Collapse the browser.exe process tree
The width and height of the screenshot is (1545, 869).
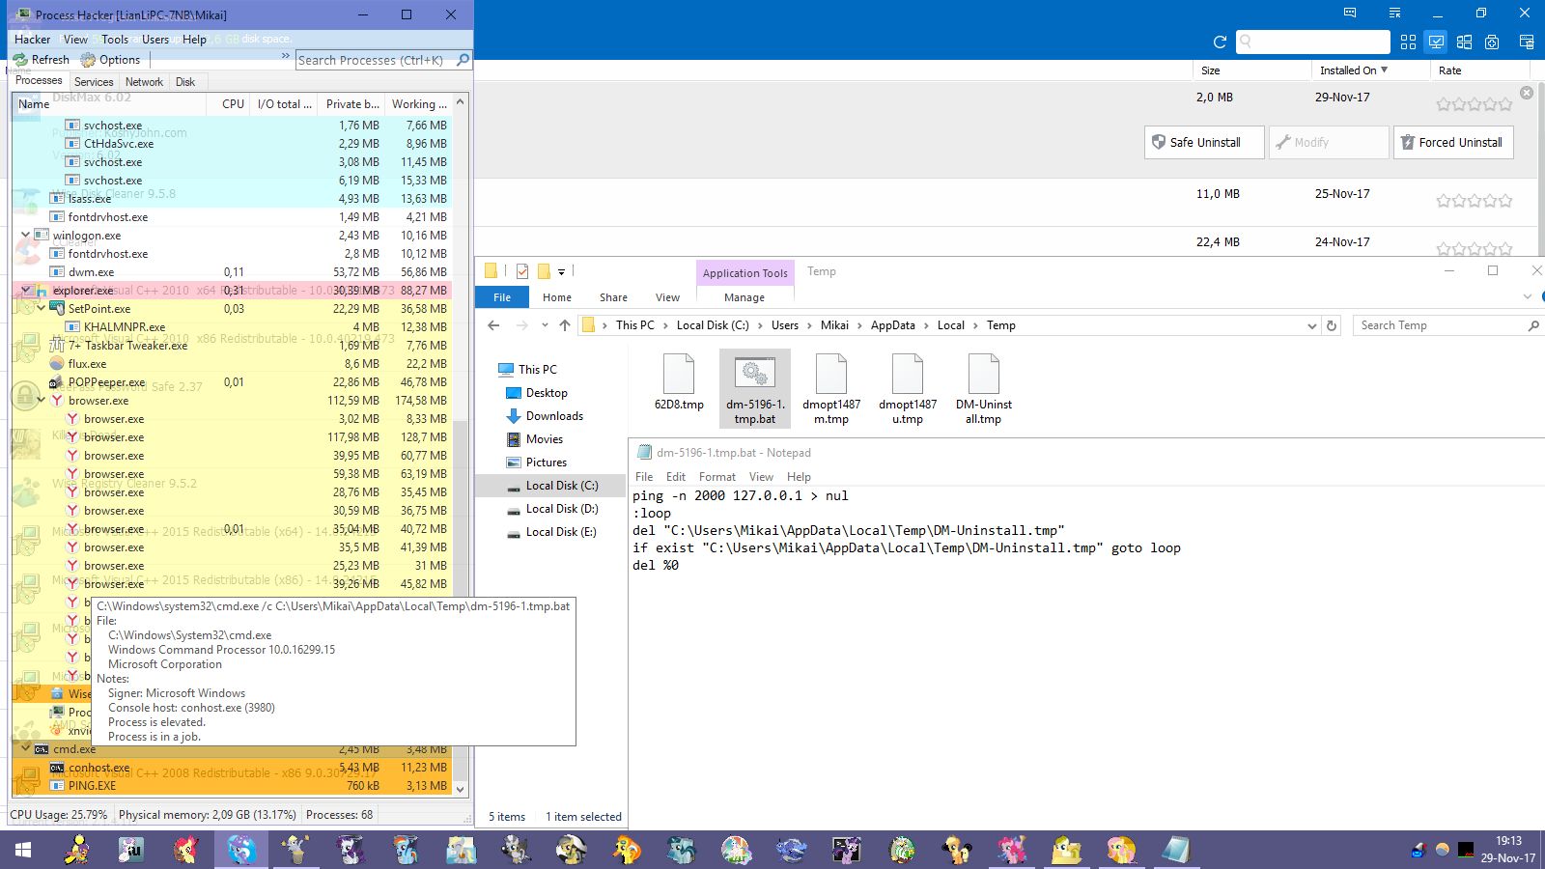41,400
